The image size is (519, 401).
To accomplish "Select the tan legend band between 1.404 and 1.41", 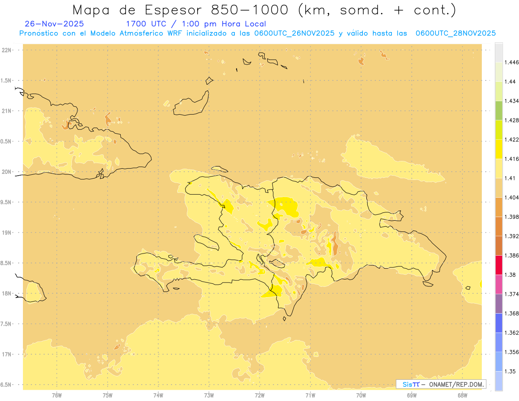I will (499, 188).
